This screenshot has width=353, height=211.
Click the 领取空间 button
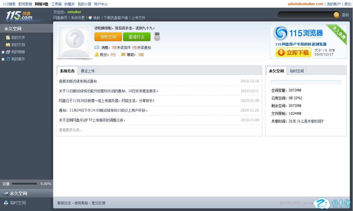(108, 37)
